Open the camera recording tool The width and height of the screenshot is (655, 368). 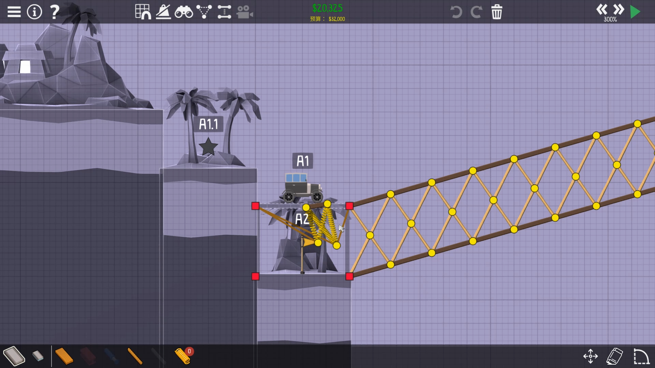point(245,11)
